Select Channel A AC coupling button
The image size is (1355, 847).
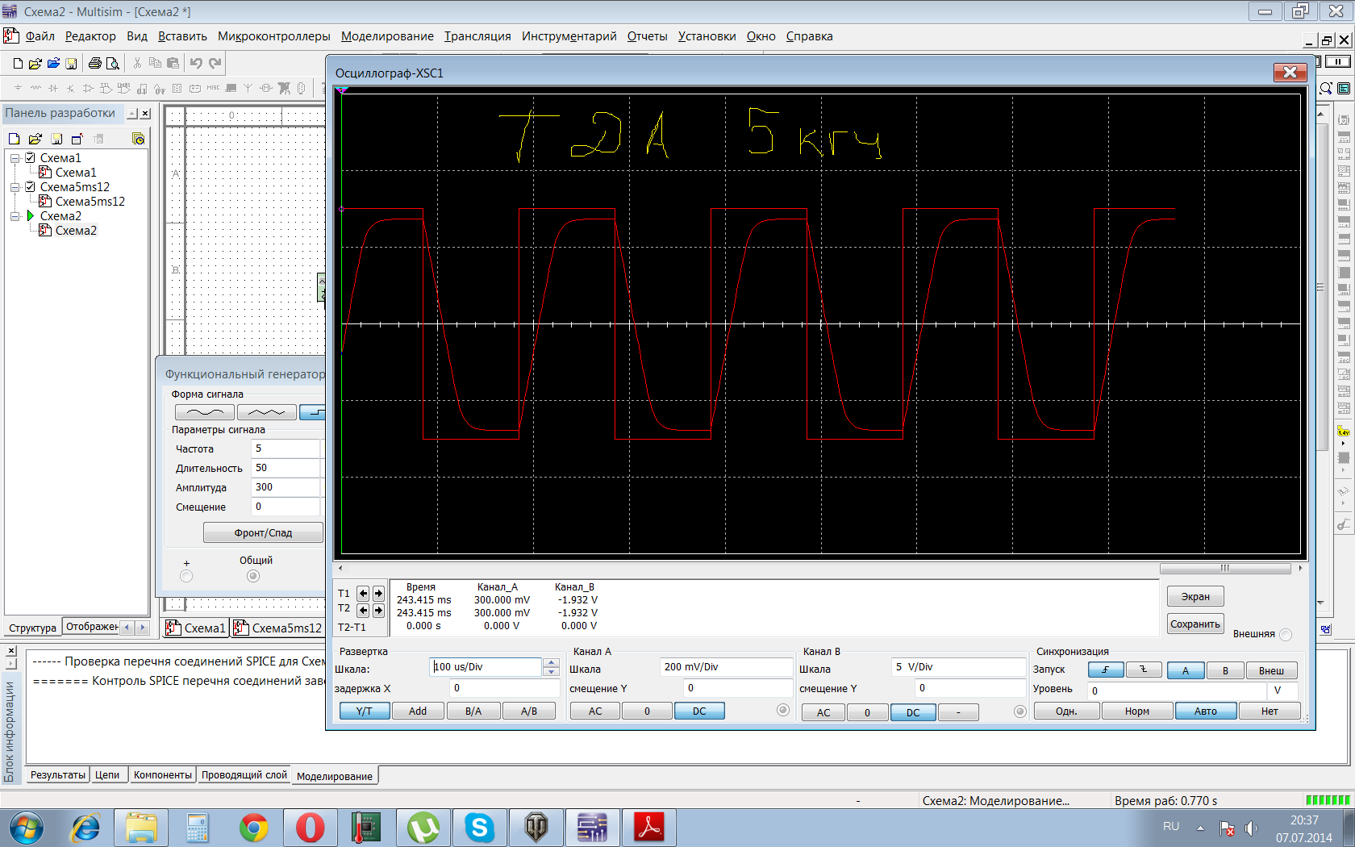click(x=595, y=711)
